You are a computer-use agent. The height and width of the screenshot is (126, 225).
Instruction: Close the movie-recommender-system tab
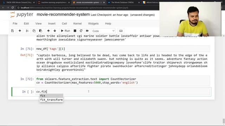(x=104, y=2)
